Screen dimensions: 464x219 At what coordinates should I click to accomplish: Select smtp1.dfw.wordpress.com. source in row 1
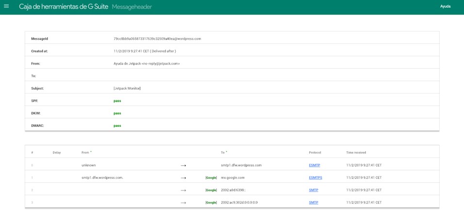coord(102,178)
